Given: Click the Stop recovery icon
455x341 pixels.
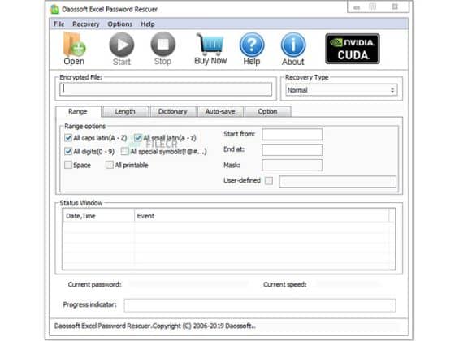Looking at the screenshot, I should coord(162,49).
